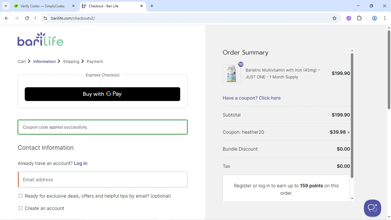Click the order summary scrollbar thumb
The image size is (391, 220).
pyautogui.click(x=352, y=116)
